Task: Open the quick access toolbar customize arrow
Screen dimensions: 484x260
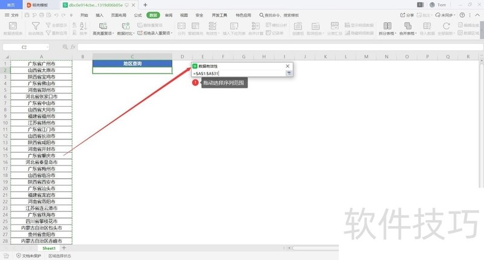Action: point(71,15)
